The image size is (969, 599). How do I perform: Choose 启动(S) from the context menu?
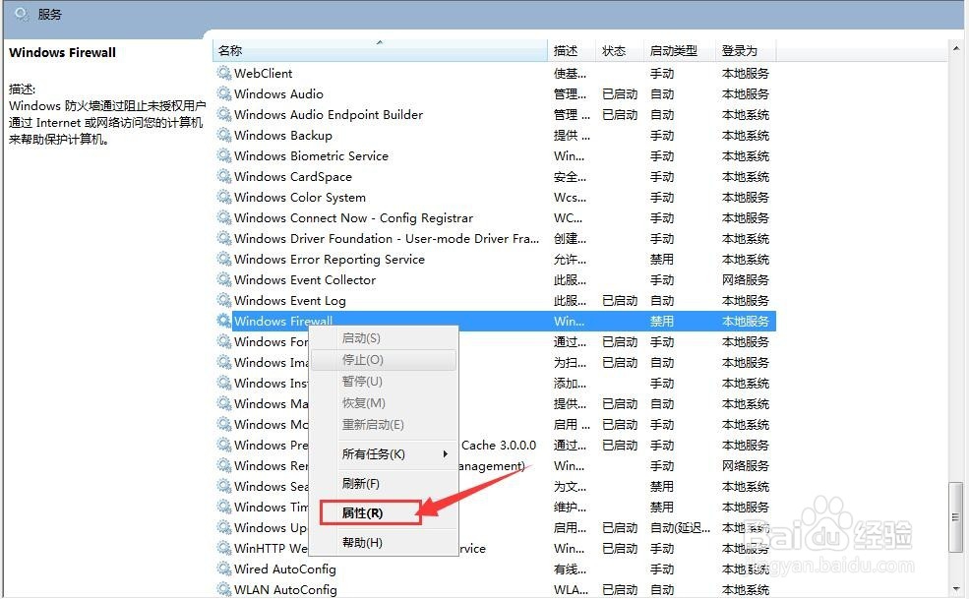pyautogui.click(x=383, y=338)
